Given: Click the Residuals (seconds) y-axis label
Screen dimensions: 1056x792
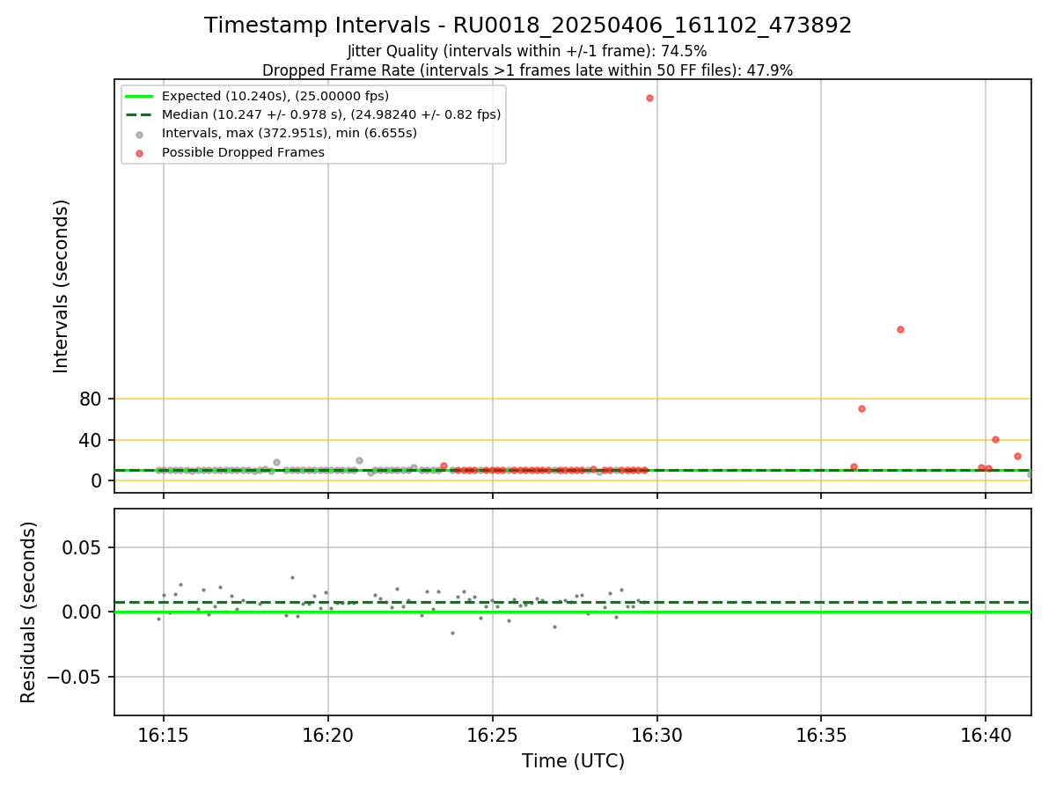Looking at the screenshot, I should 29,612.
